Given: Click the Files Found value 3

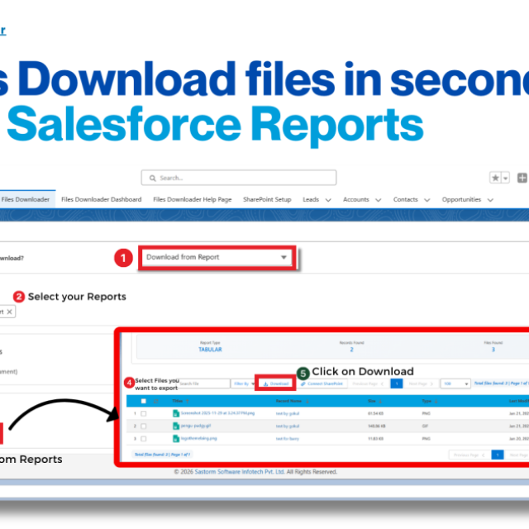Looking at the screenshot, I should pos(493,350).
